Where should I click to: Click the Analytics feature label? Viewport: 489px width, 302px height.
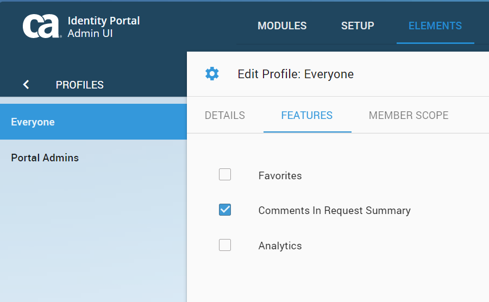(x=280, y=246)
